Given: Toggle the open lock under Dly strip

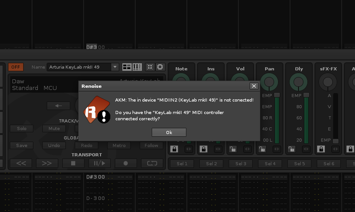Looking at the screenshot, I should point(292,149).
